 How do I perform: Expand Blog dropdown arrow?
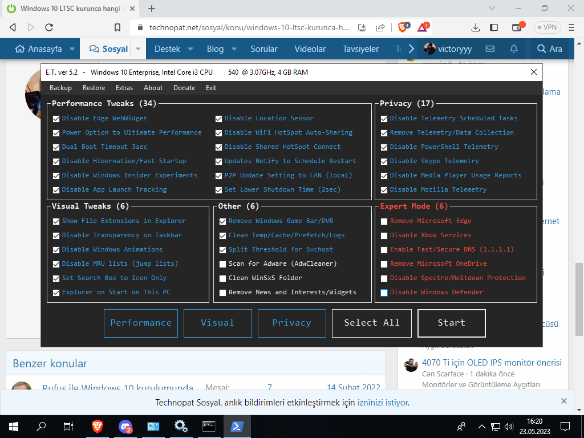click(234, 49)
